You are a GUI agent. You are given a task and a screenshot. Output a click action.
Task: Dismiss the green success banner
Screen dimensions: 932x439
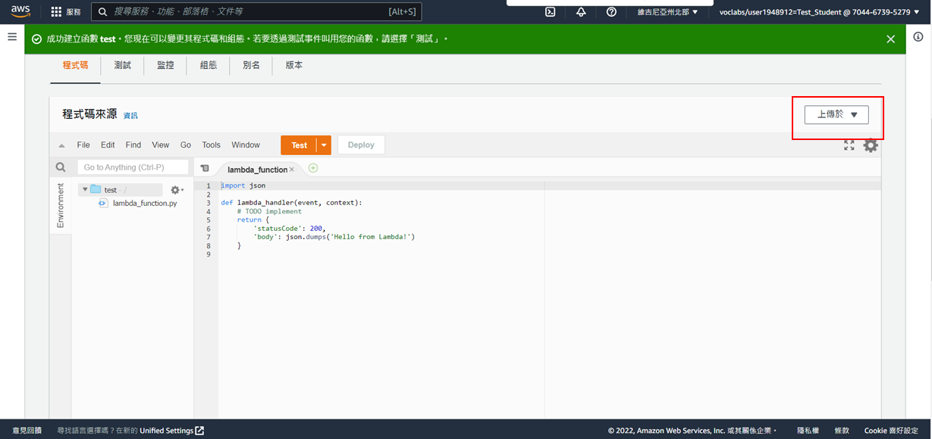pos(891,39)
